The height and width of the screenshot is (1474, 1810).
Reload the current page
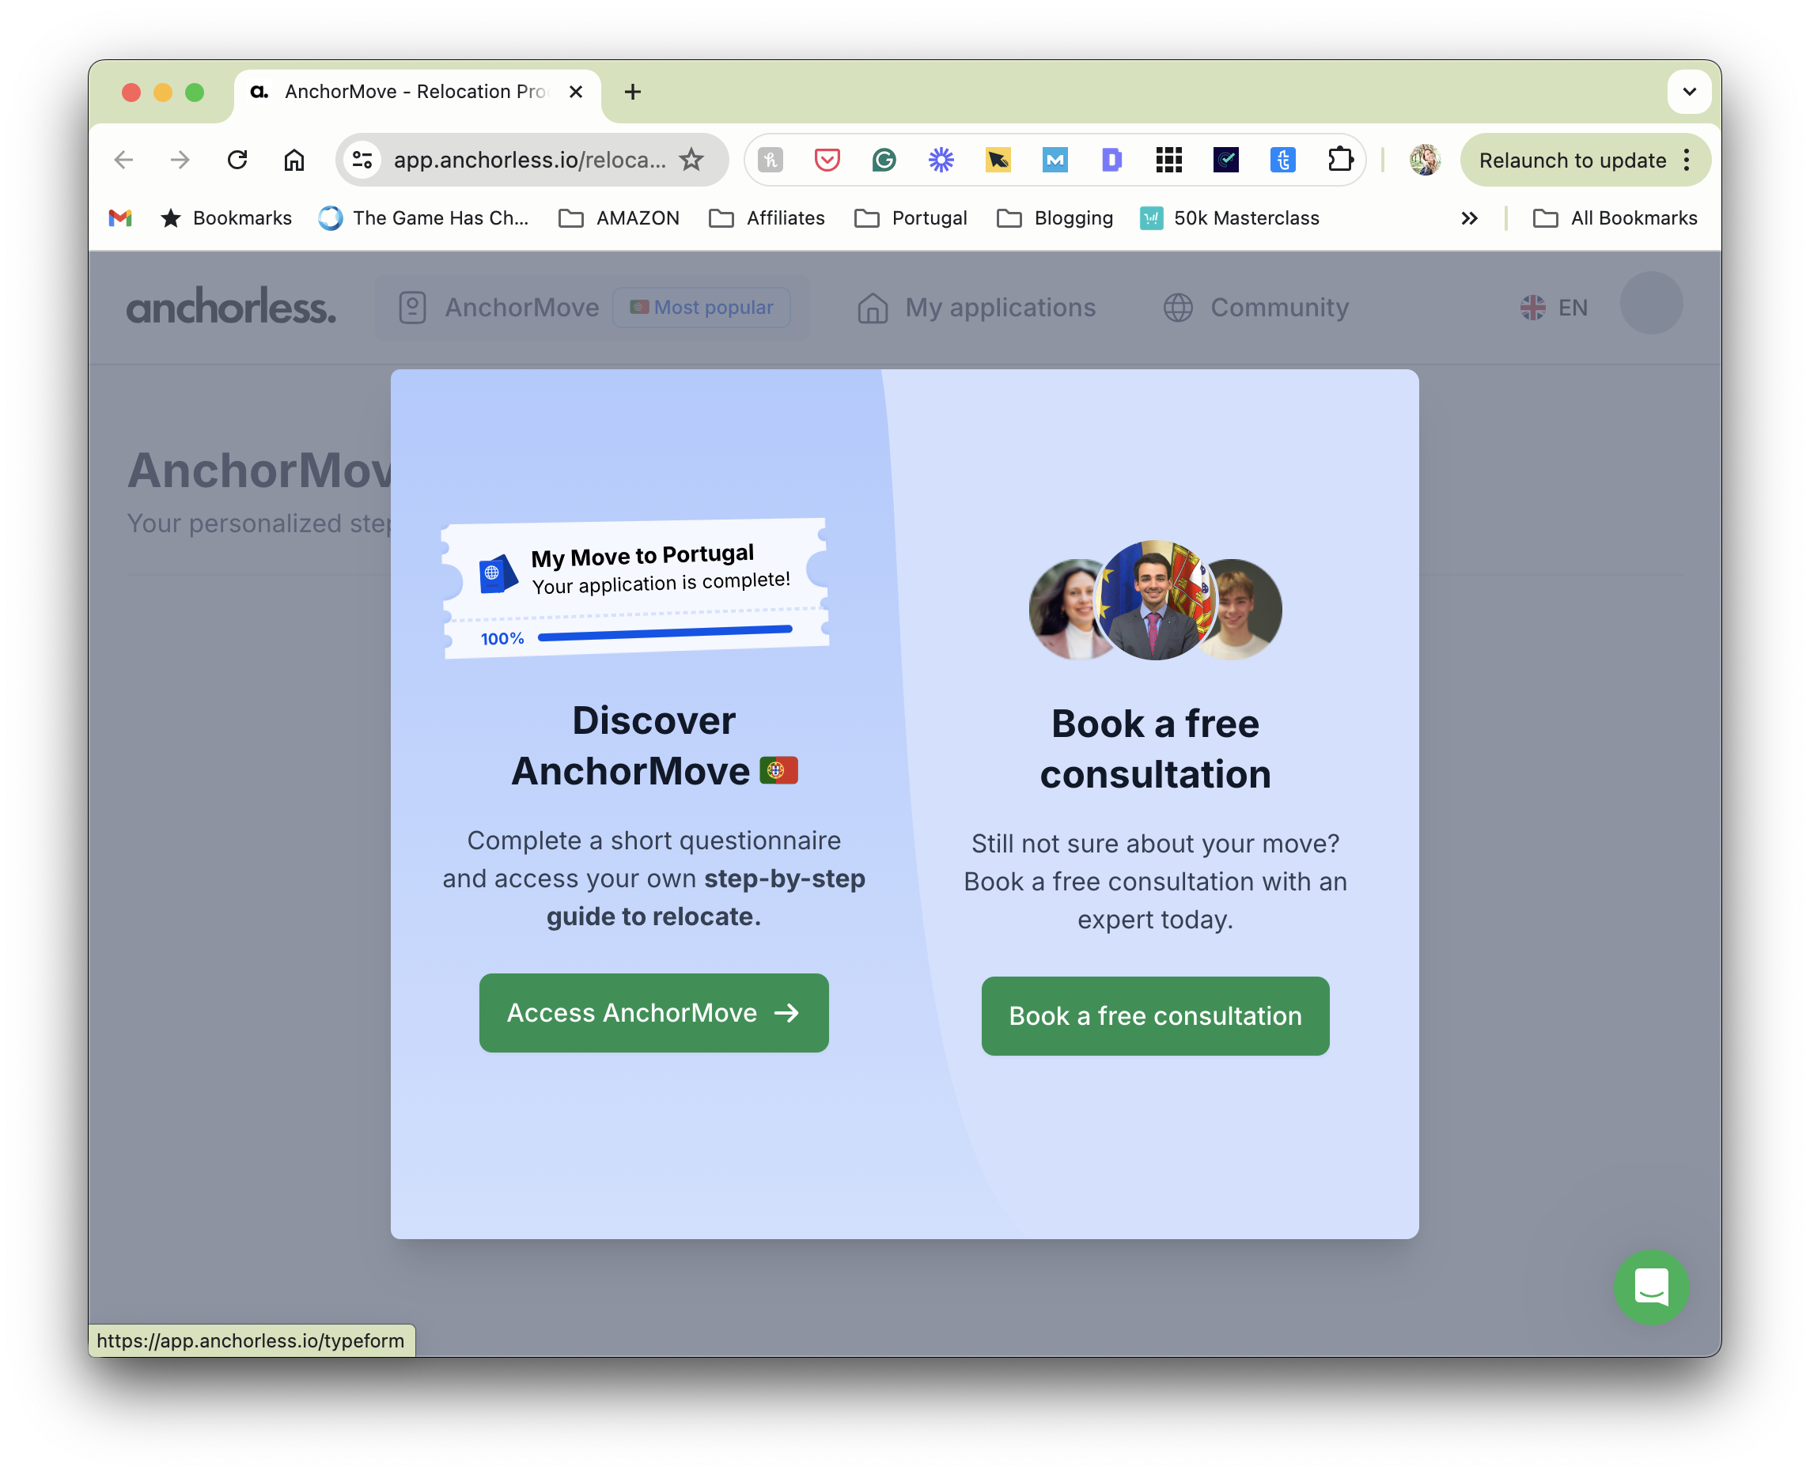point(237,160)
